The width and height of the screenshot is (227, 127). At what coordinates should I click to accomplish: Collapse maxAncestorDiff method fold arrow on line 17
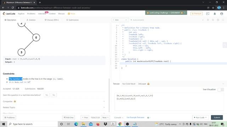tap(118, 61)
